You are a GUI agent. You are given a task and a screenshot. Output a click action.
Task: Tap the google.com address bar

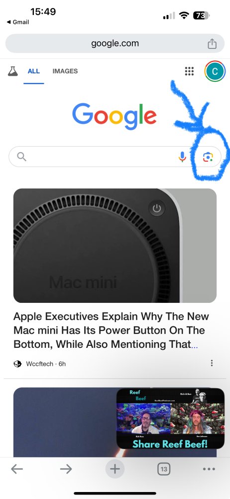click(x=115, y=43)
